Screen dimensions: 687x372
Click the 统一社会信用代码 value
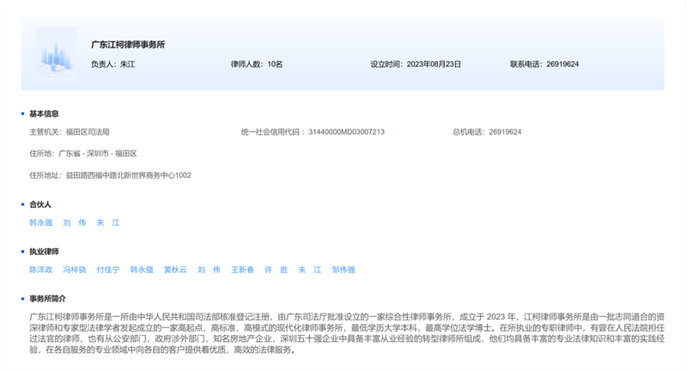tap(346, 132)
